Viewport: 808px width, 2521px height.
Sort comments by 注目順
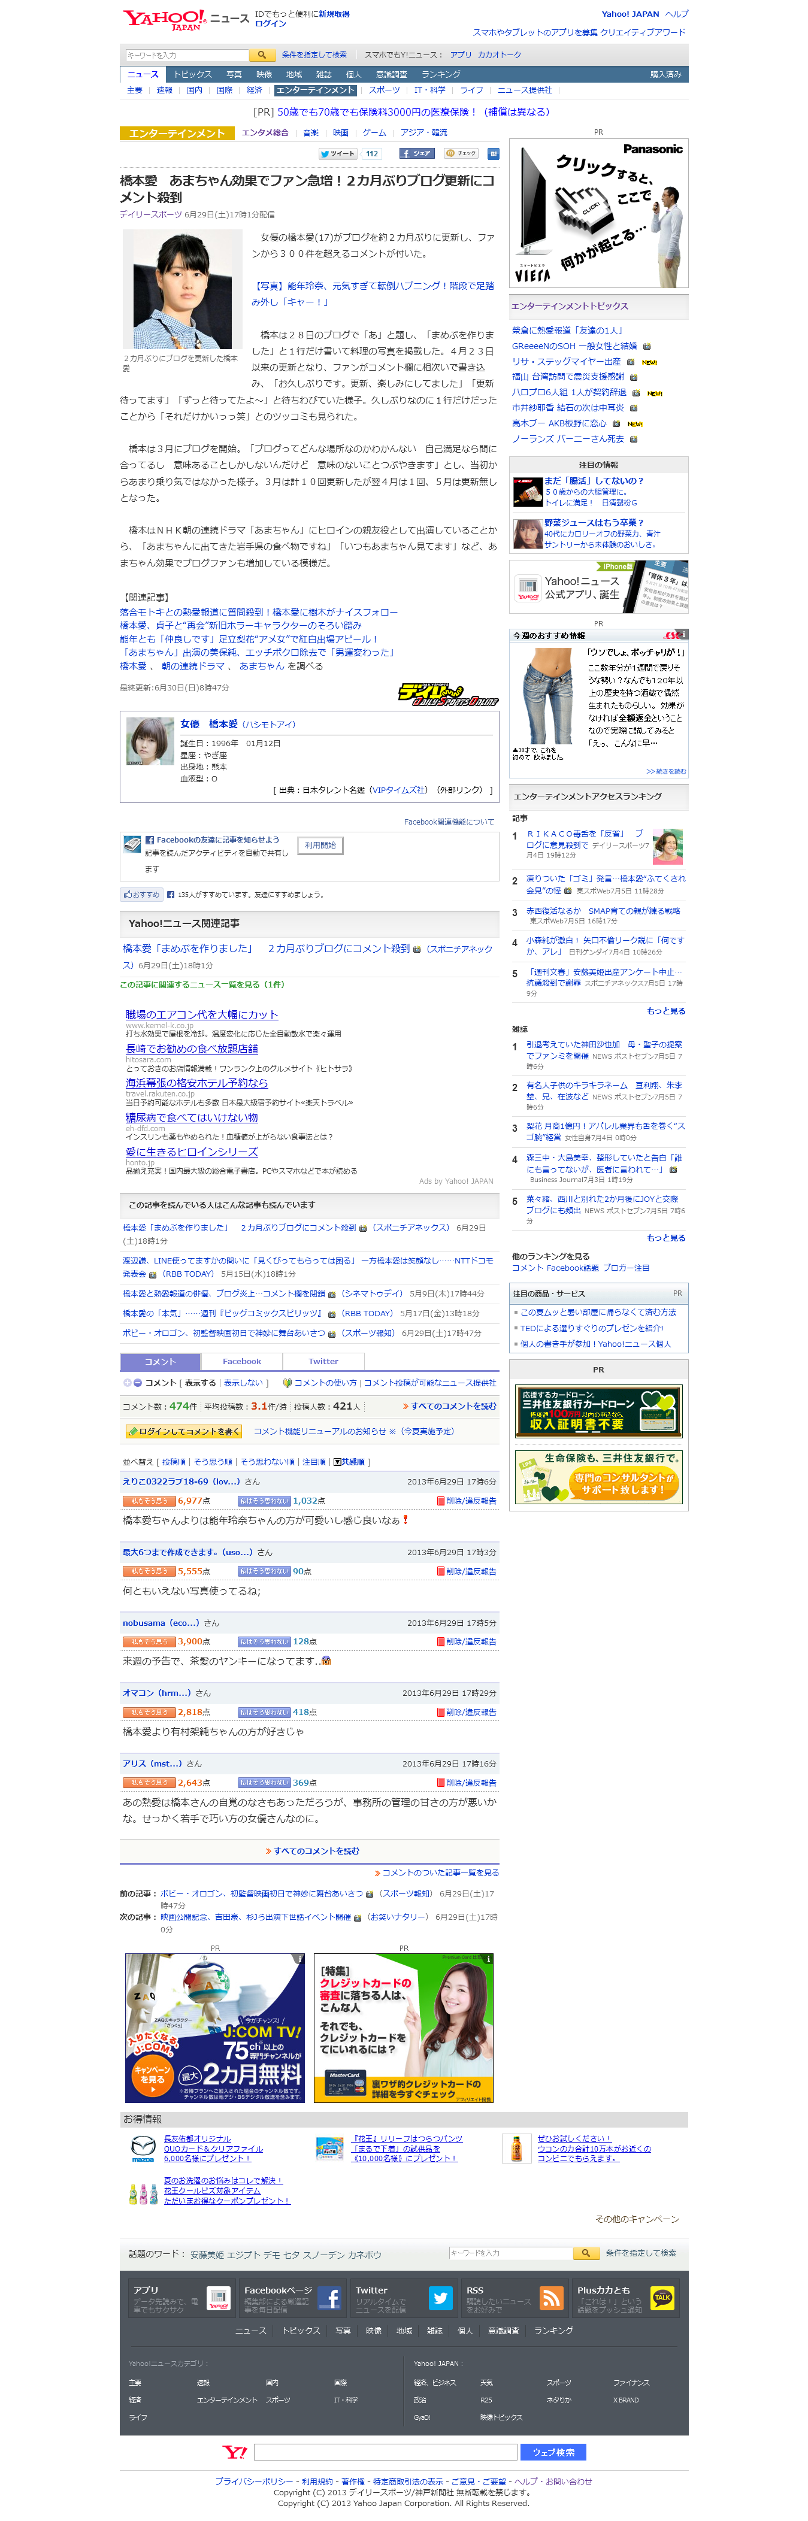click(x=313, y=1461)
